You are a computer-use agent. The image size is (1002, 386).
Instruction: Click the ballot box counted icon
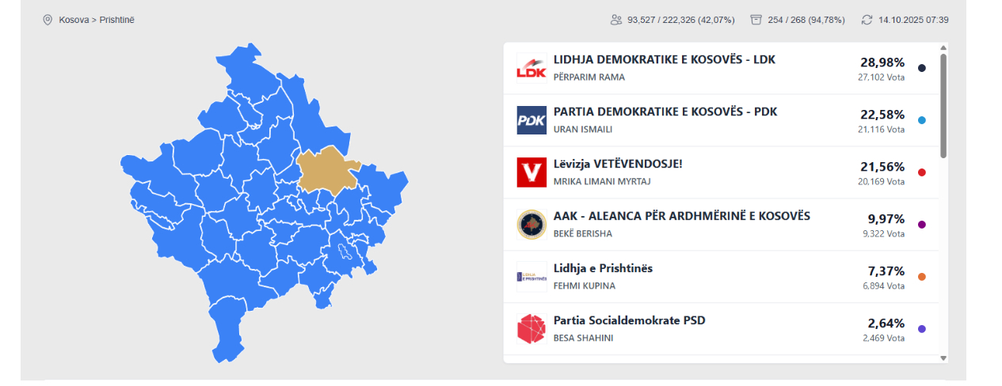[x=756, y=20]
